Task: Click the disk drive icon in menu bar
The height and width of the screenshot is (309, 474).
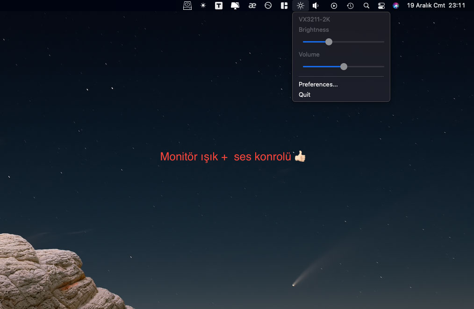Action: (187, 6)
